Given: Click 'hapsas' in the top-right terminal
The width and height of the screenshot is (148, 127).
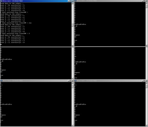Looking at the screenshot, I should [77, 35].
